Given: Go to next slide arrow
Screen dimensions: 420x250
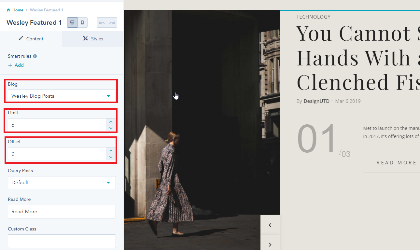Looking at the screenshot, I should 270,243.
